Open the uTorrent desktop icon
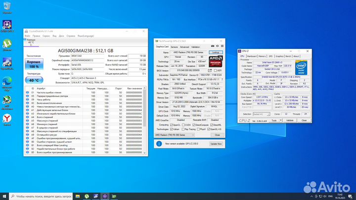Image resolution: width=356 pixels, height=200 pixels. [7, 45]
